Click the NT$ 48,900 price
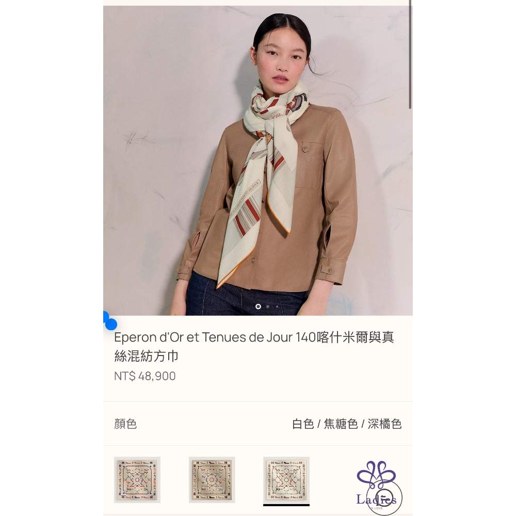The width and height of the screenshot is (516, 516). (145, 376)
